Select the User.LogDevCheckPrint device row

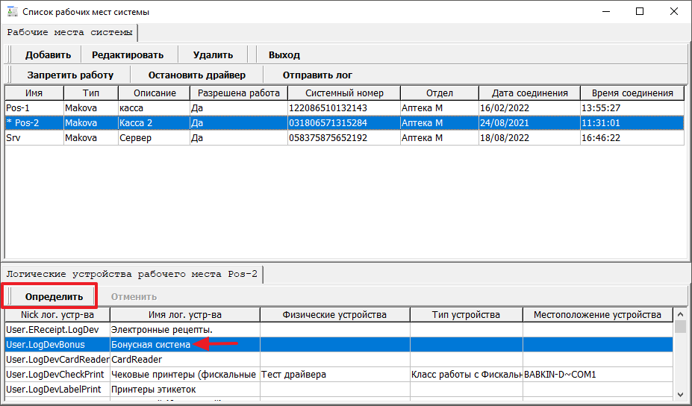[x=56, y=374]
